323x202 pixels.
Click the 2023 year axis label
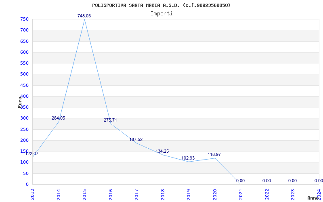(x=293, y=194)
